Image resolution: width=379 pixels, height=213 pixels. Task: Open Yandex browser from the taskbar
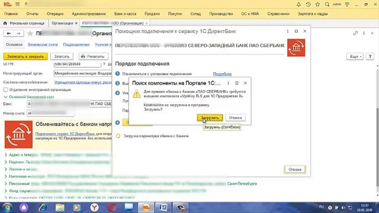pos(95,208)
